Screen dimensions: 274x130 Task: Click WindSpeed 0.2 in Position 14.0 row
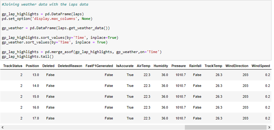[268, 86]
